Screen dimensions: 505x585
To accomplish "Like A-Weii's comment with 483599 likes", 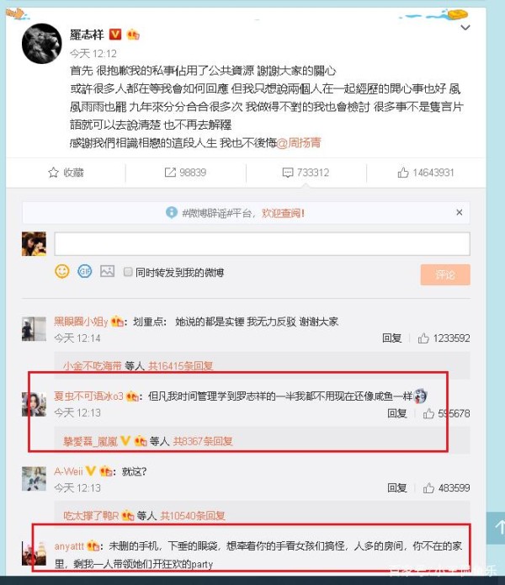I will (x=428, y=488).
